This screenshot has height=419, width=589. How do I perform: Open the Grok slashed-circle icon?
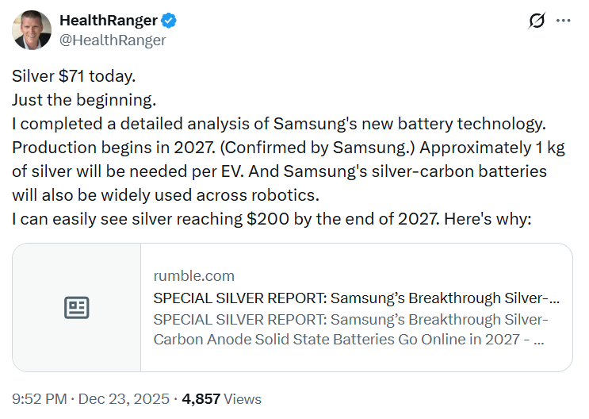[x=537, y=21]
